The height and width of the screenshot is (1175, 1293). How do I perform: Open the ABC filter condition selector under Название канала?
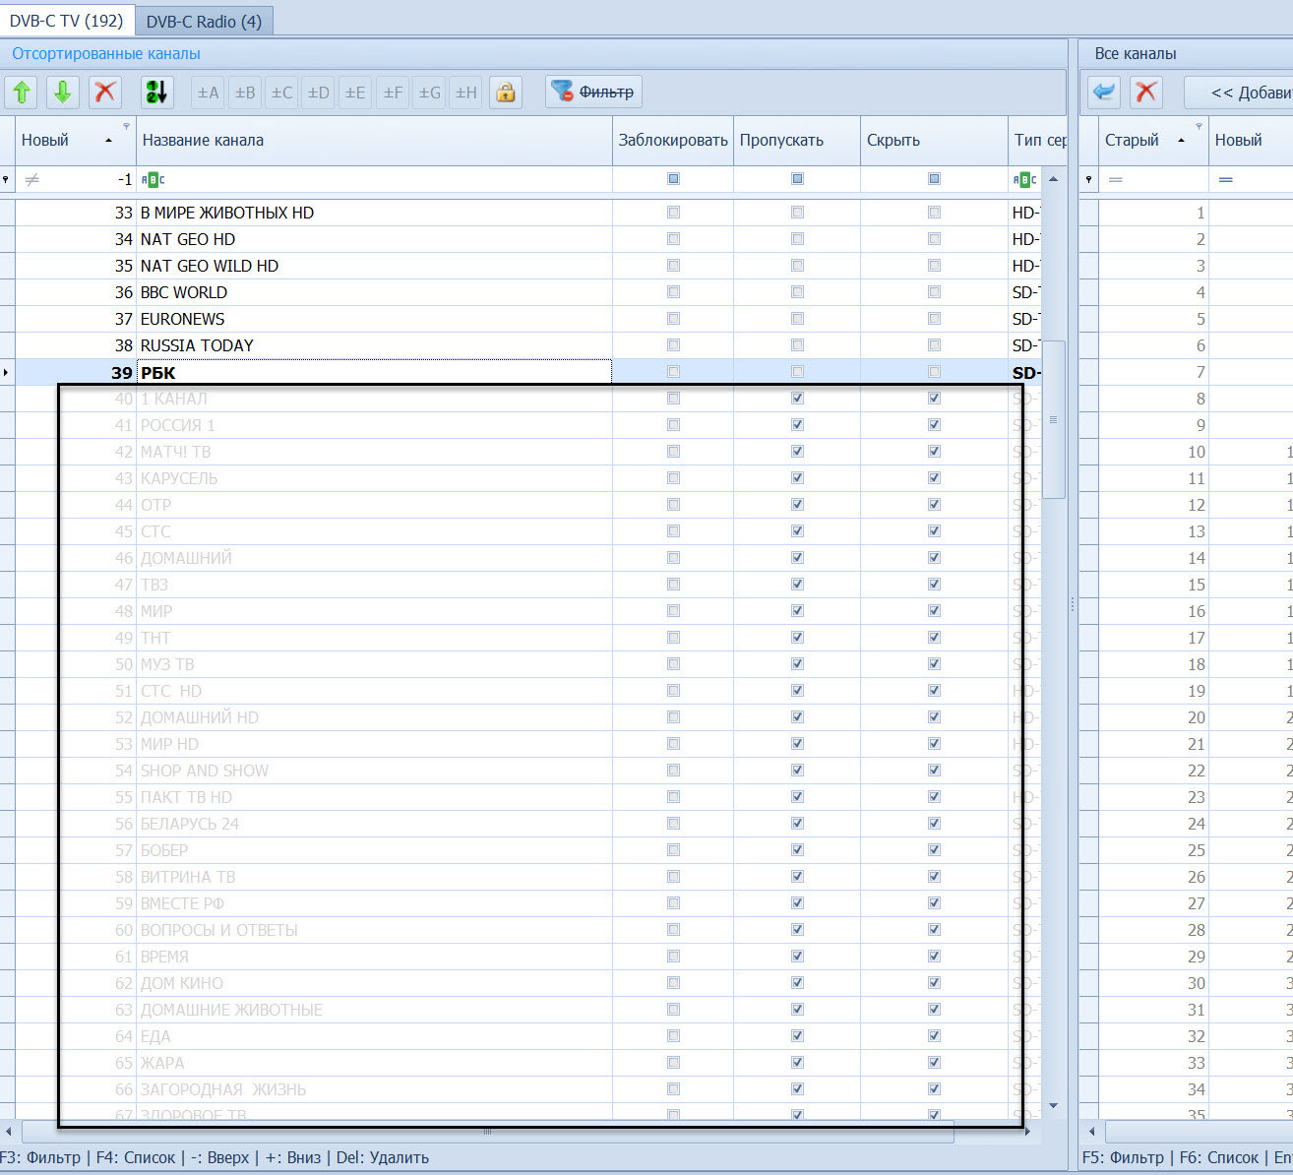click(x=154, y=179)
